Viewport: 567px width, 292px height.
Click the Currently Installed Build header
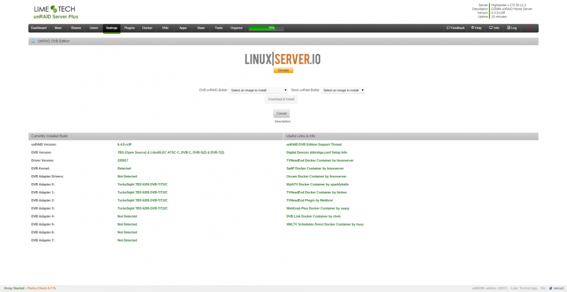[155, 136]
